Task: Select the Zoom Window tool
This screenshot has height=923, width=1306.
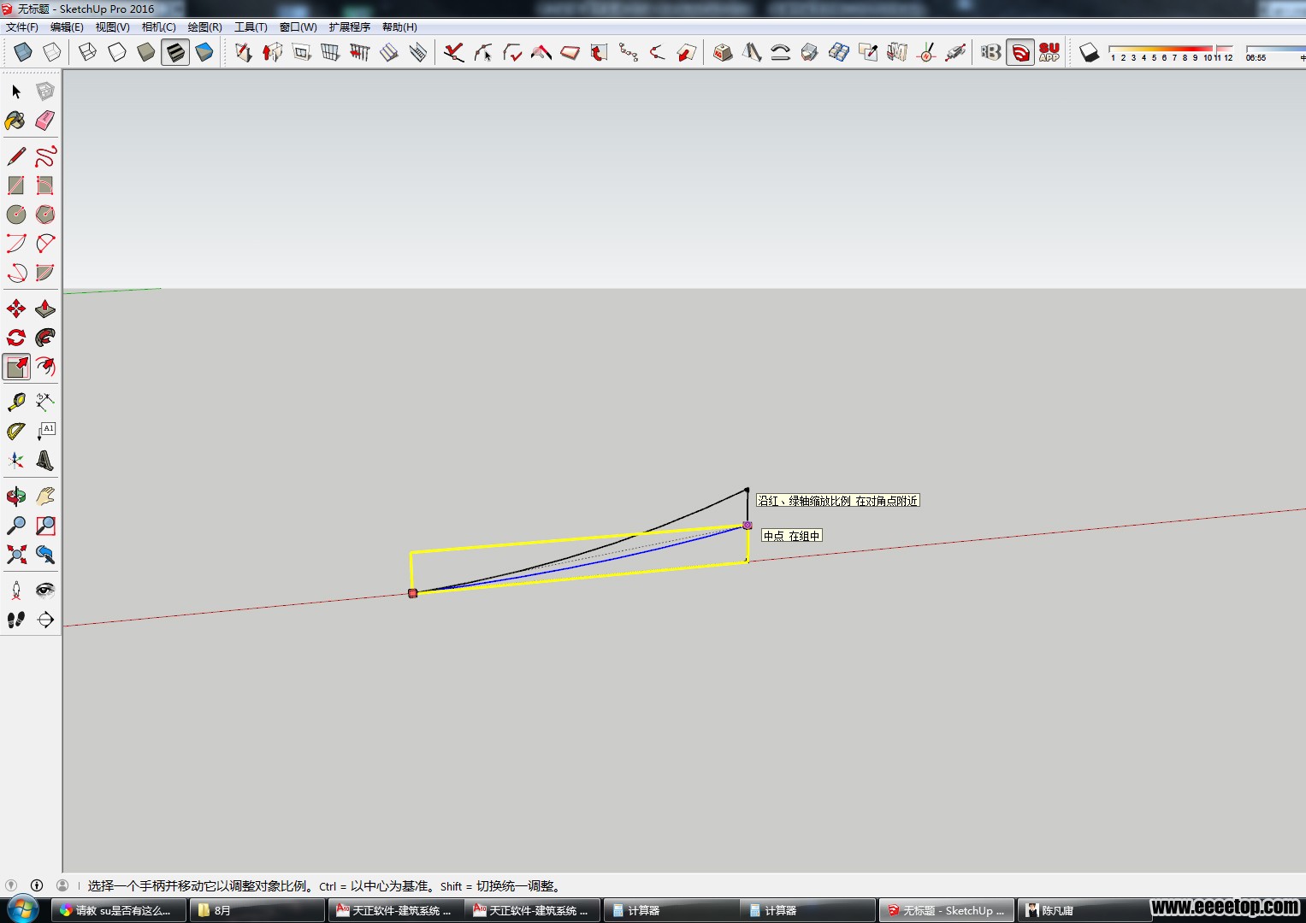Action: tap(45, 525)
